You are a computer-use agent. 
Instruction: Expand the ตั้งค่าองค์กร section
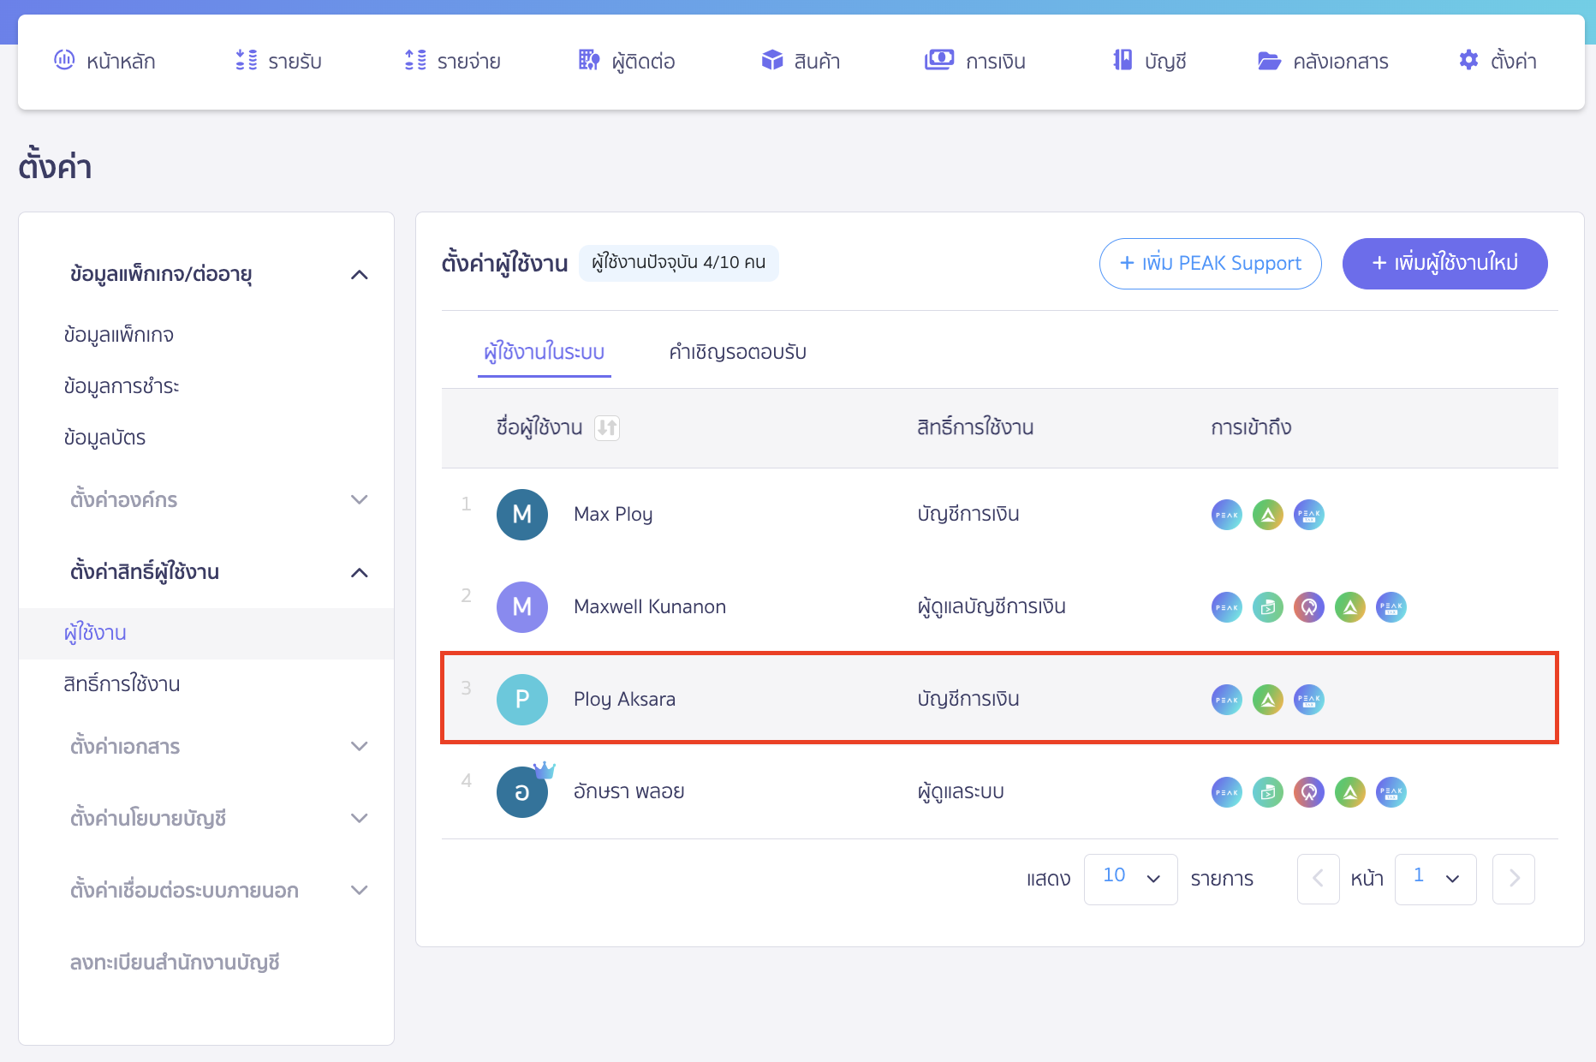coord(360,499)
